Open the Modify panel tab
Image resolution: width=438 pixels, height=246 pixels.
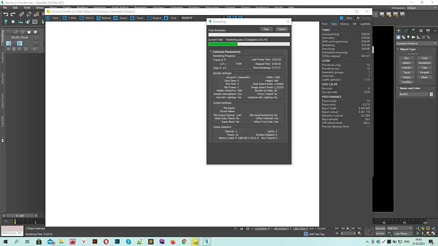(x=406, y=30)
